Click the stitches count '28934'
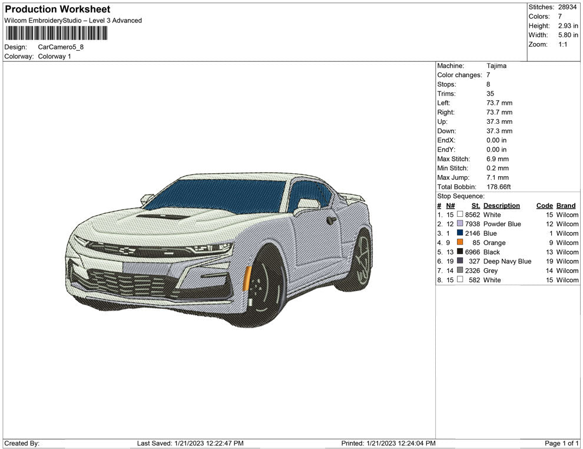This screenshot has width=583, height=449. pyautogui.click(x=567, y=7)
